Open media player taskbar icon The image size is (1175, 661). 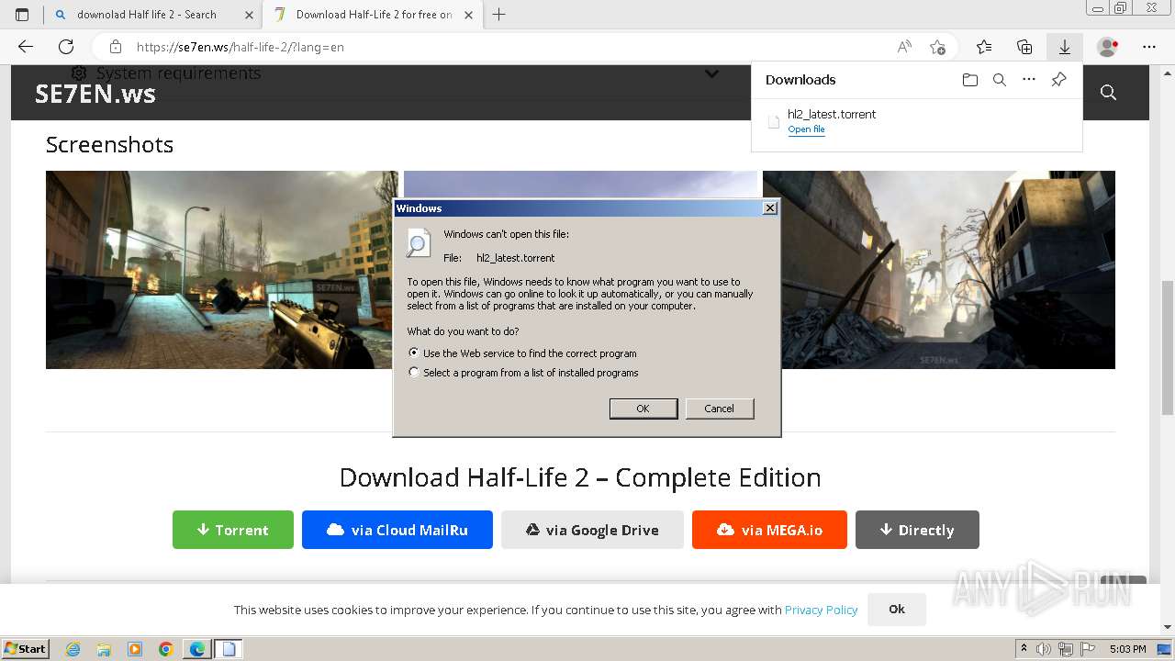point(135,649)
